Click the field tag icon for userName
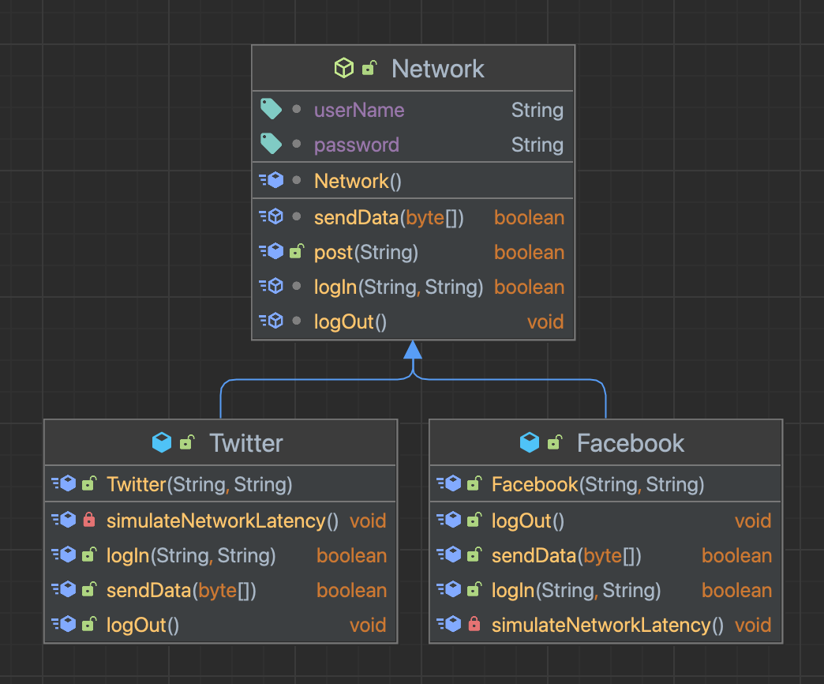824x684 pixels. pyautogui.click(x=272, y=109)
